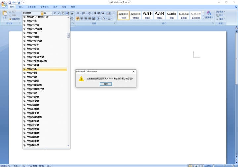Click language 中文 in status bar
The image size is (238, 167).
tap(36, 166)
